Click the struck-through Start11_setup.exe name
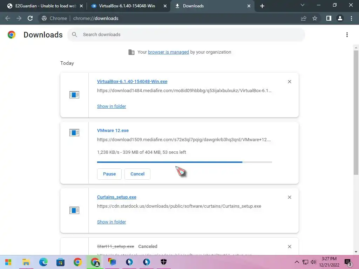 click(115, 246)
